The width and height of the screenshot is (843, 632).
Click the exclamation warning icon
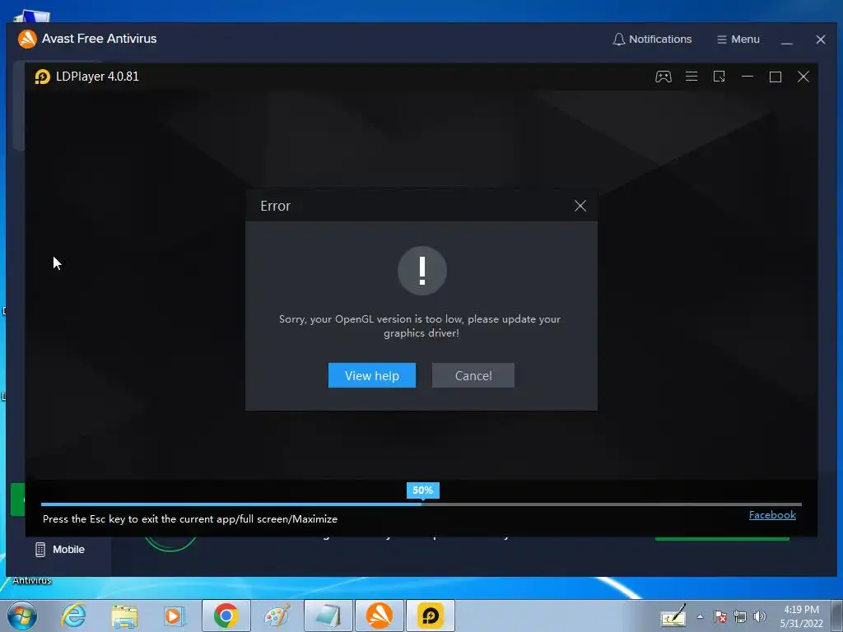coord(422,271)
